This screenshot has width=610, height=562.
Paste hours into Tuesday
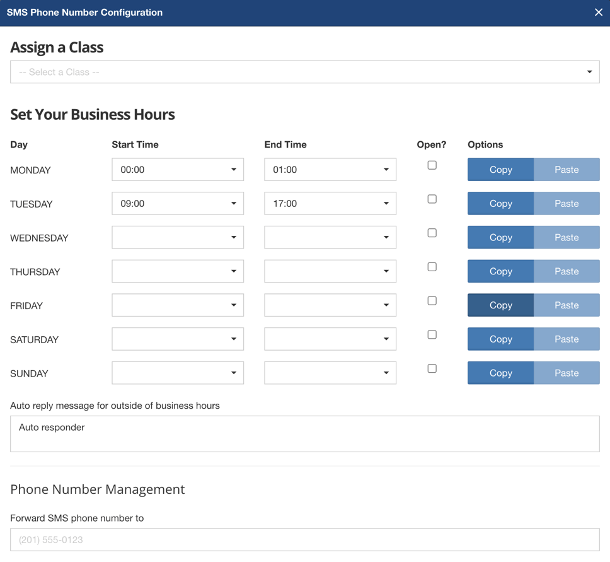[x=567, y=204]
